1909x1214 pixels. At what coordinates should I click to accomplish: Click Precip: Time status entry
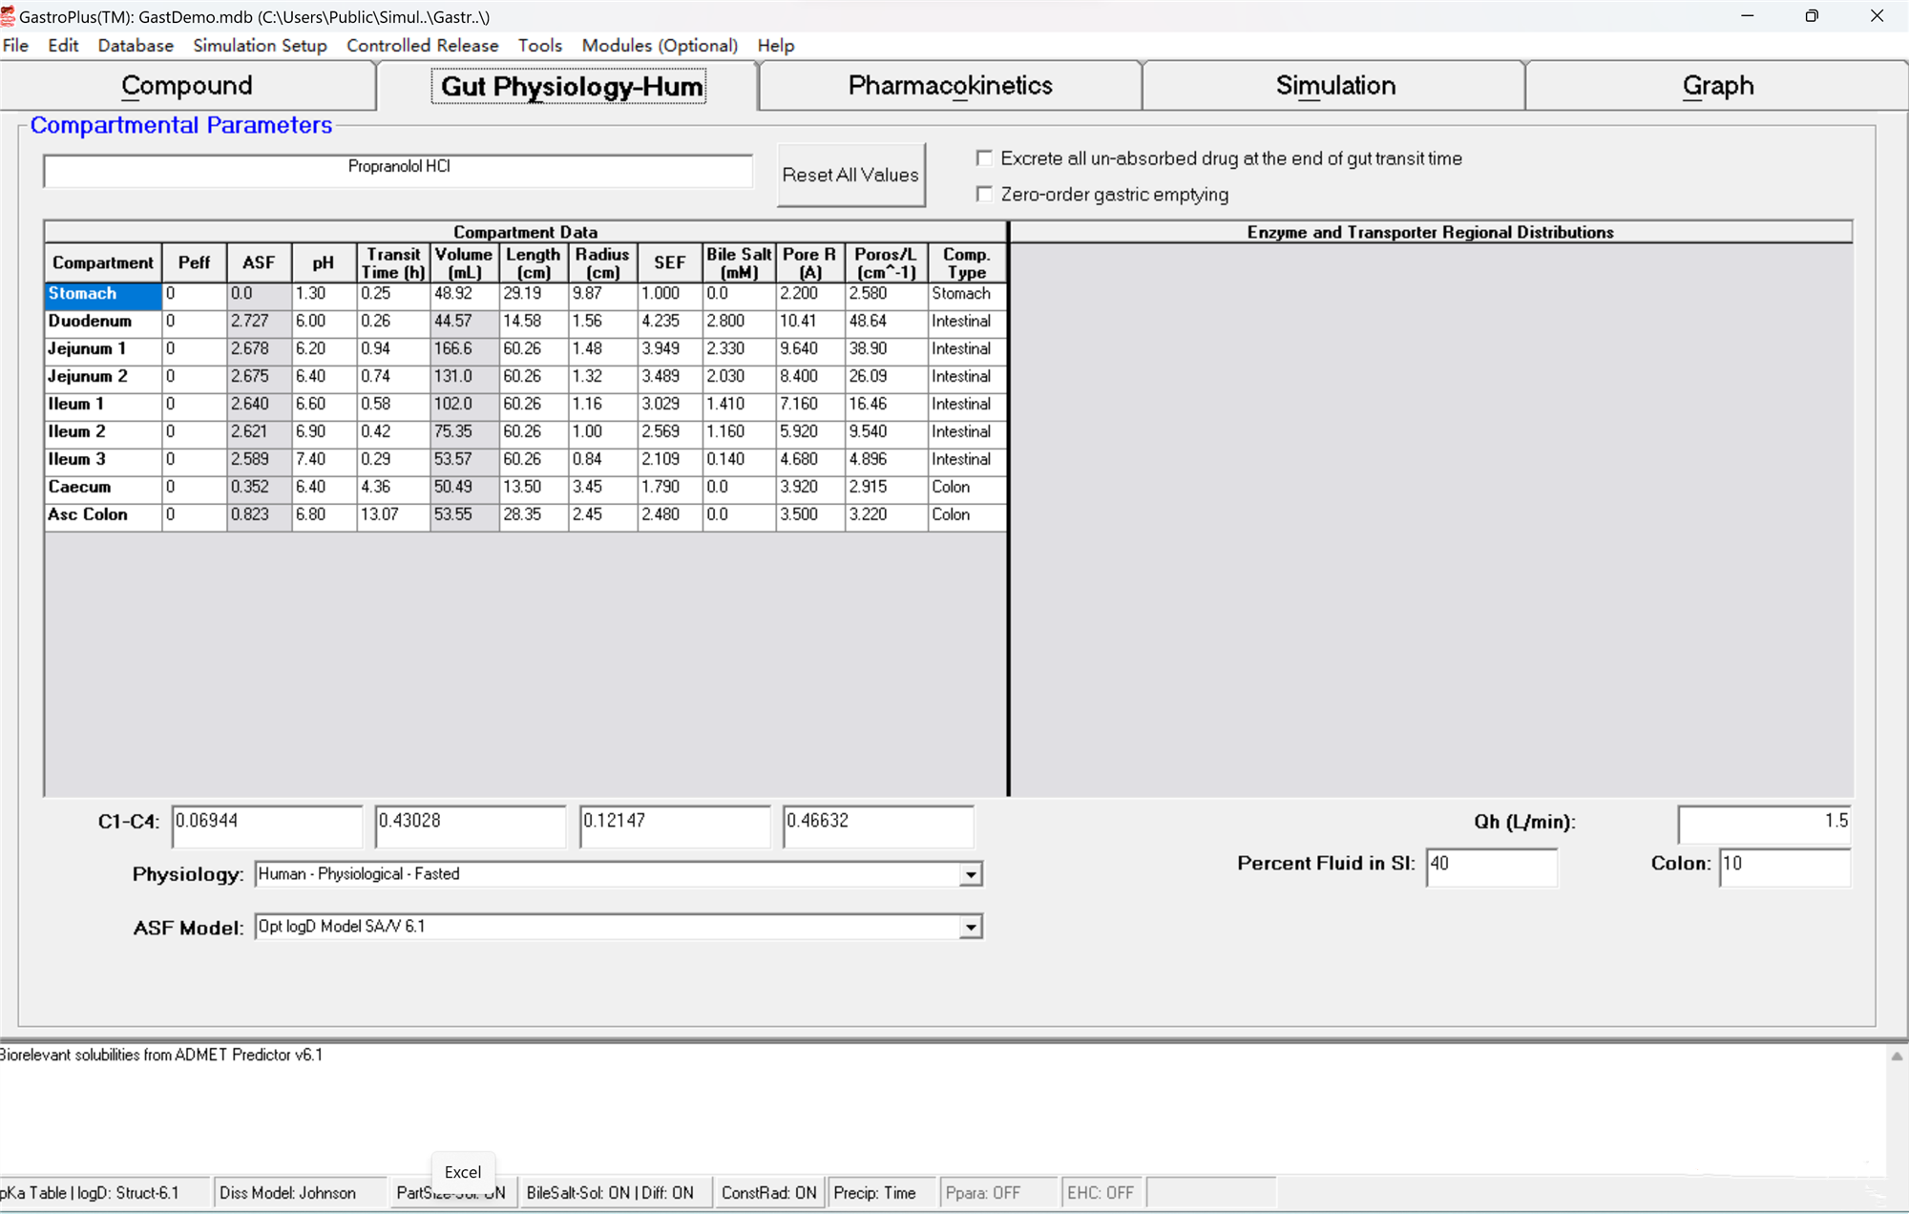coord(880,1193)
